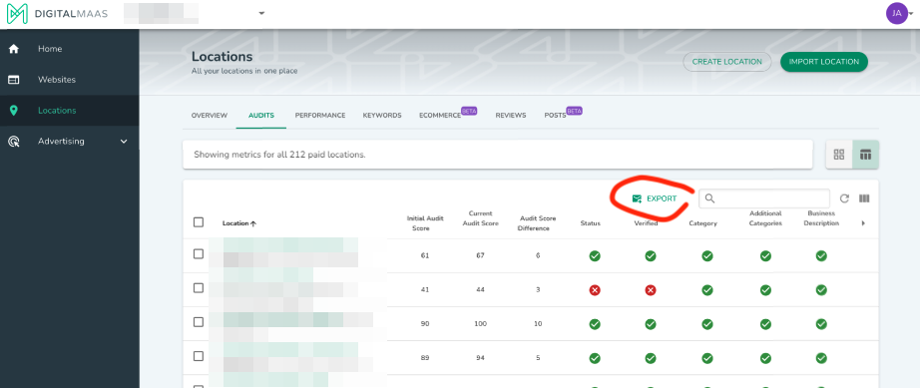Click 'Showing metrics for all 212 paid locations' banner
920x388 pixels.
pos(498,155)
